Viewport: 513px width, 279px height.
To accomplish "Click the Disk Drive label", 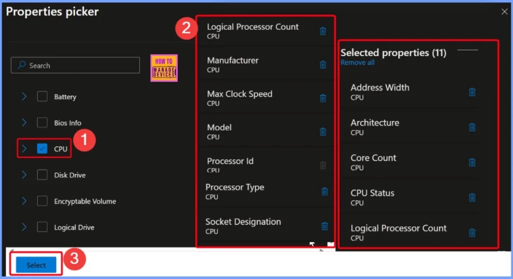I will (70, 175).
